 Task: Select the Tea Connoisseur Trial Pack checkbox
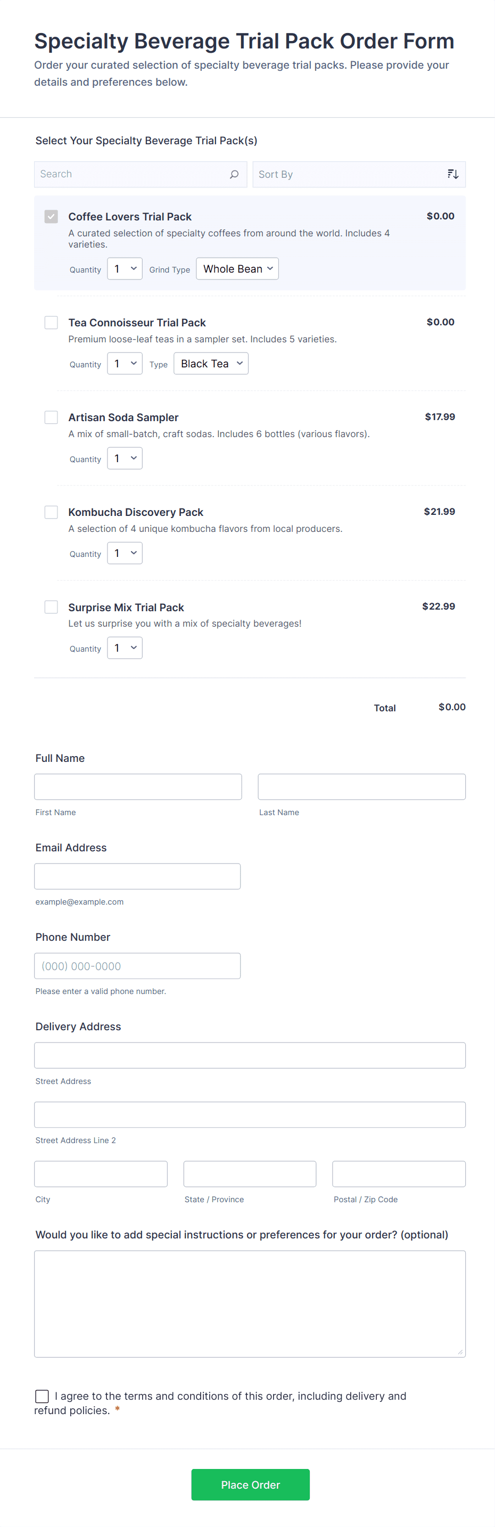point(52,323)
